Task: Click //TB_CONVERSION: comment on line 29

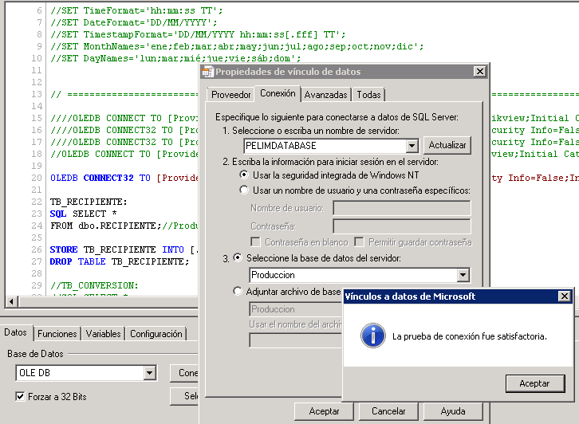Action: pyautogui.click(x=94, y=285)
